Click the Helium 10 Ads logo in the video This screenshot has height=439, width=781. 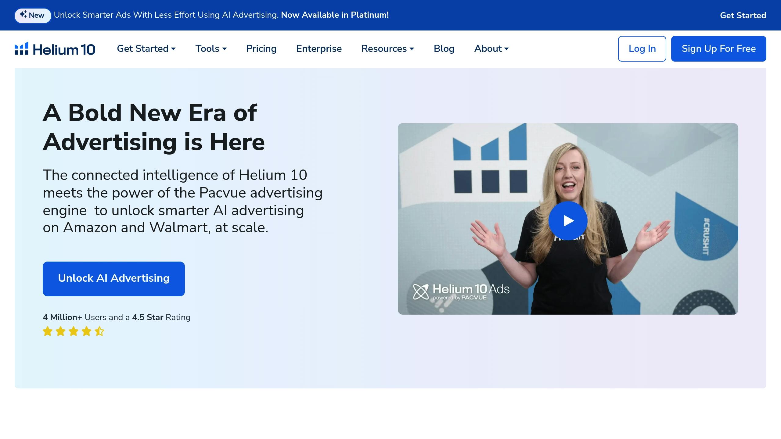461,292
